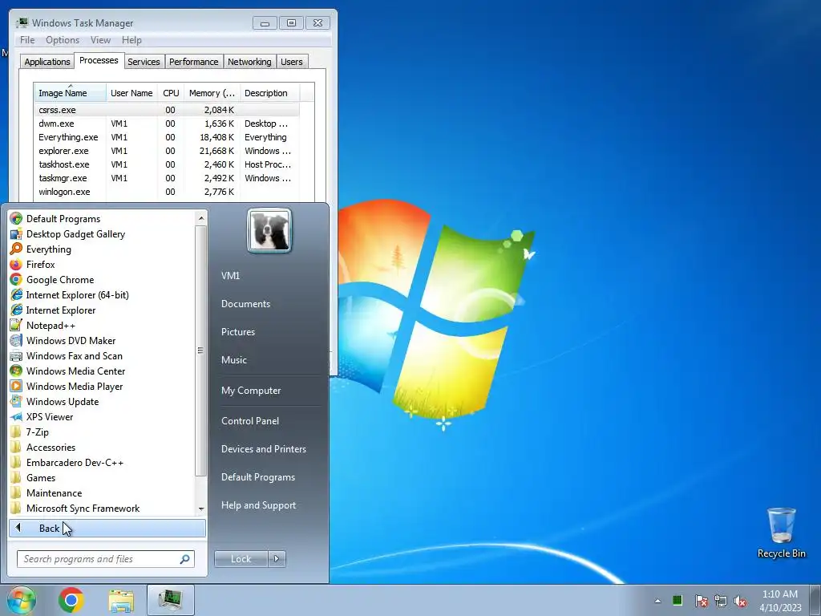Launch Notepad++ from the program list
Screen dimensions: 821x616
[51, 326]
